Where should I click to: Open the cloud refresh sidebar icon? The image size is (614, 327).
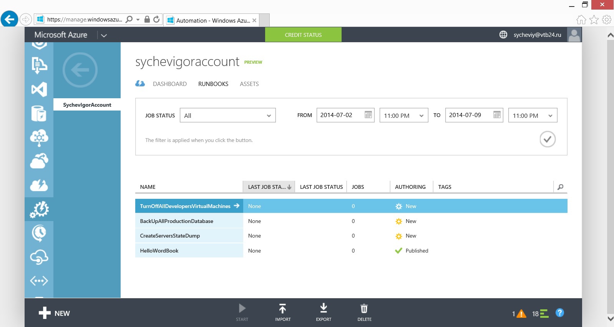tap(39, 257)
